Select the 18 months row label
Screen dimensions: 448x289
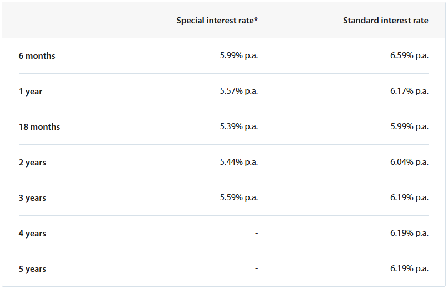(x=39, y=127)
